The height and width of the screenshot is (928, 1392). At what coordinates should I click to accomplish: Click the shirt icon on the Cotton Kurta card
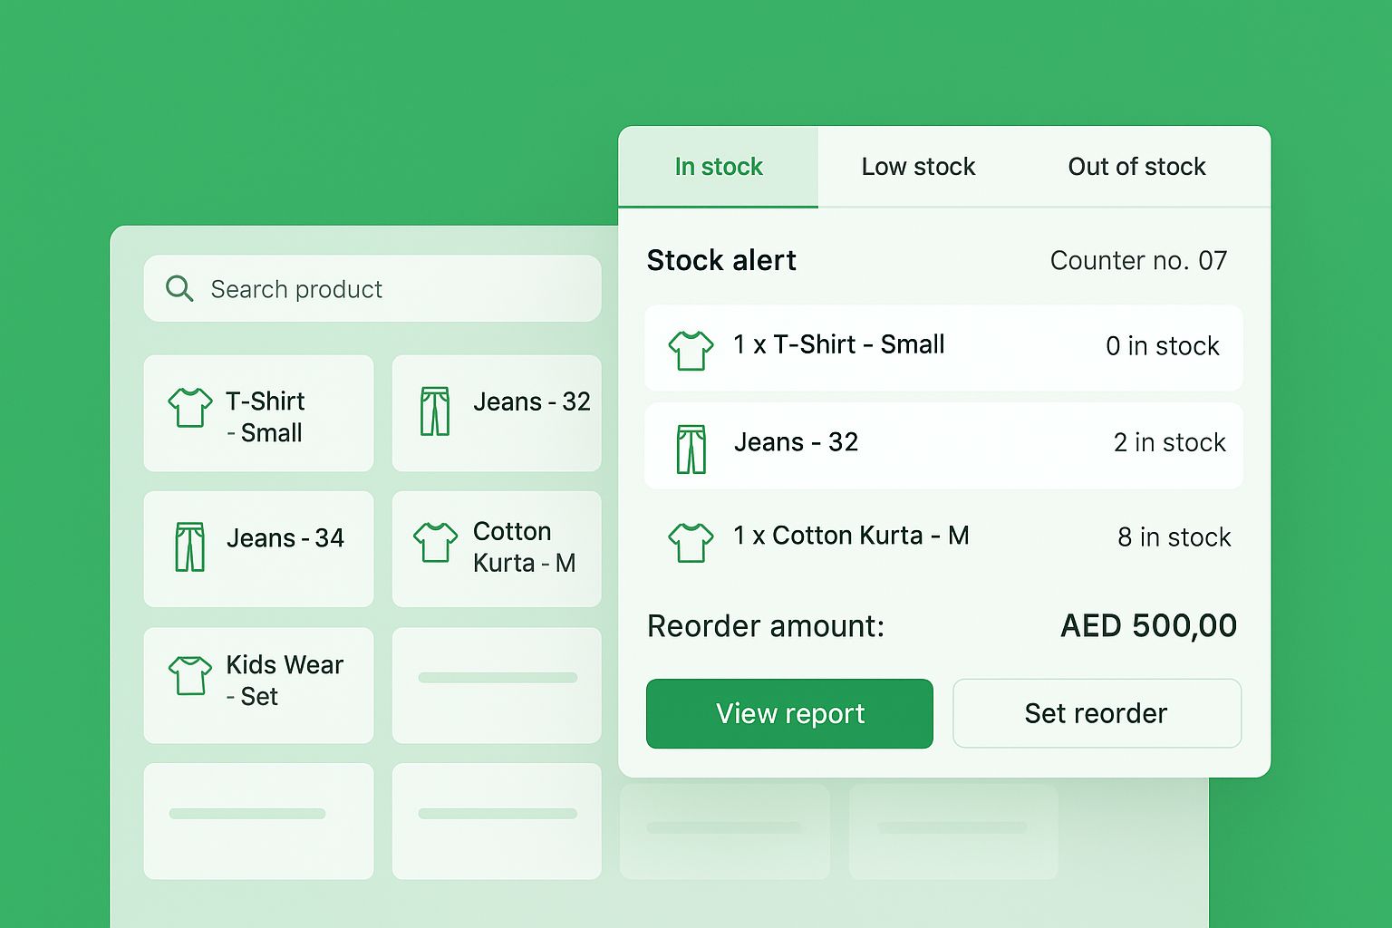click(436, 542)
